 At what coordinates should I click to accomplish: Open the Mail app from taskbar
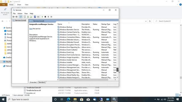(88, 99)
